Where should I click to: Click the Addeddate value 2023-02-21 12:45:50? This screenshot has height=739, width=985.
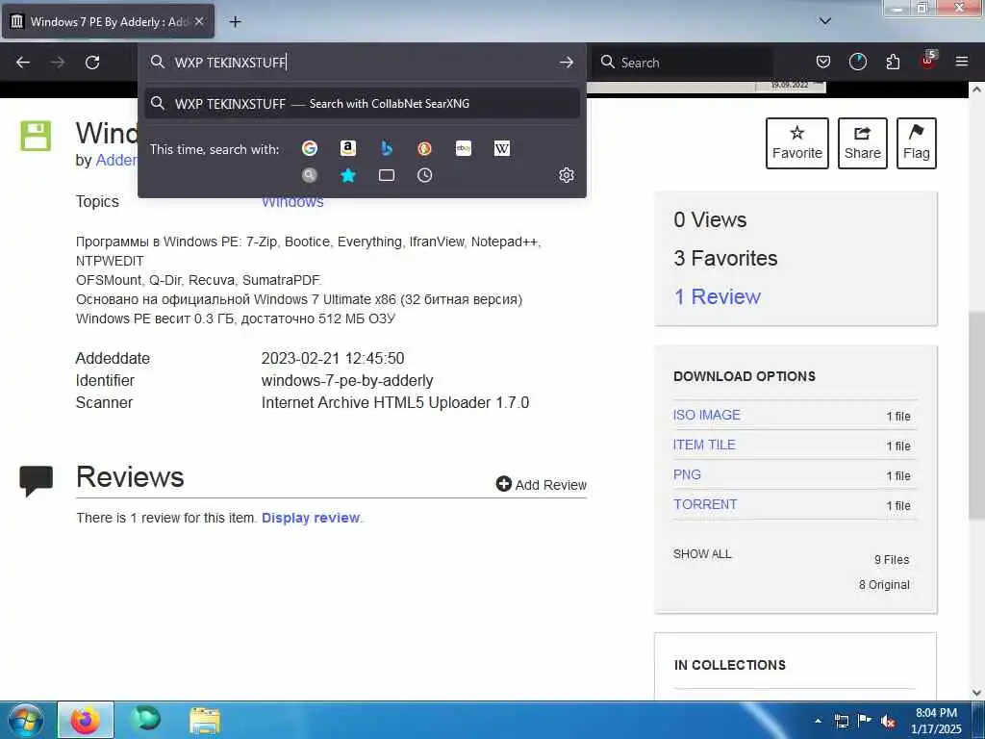333,358
